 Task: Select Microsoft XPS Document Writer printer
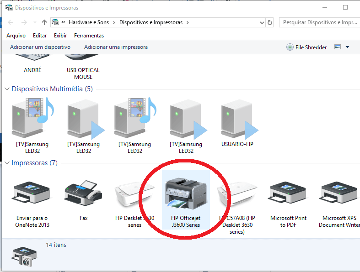[x=339, y=194]
